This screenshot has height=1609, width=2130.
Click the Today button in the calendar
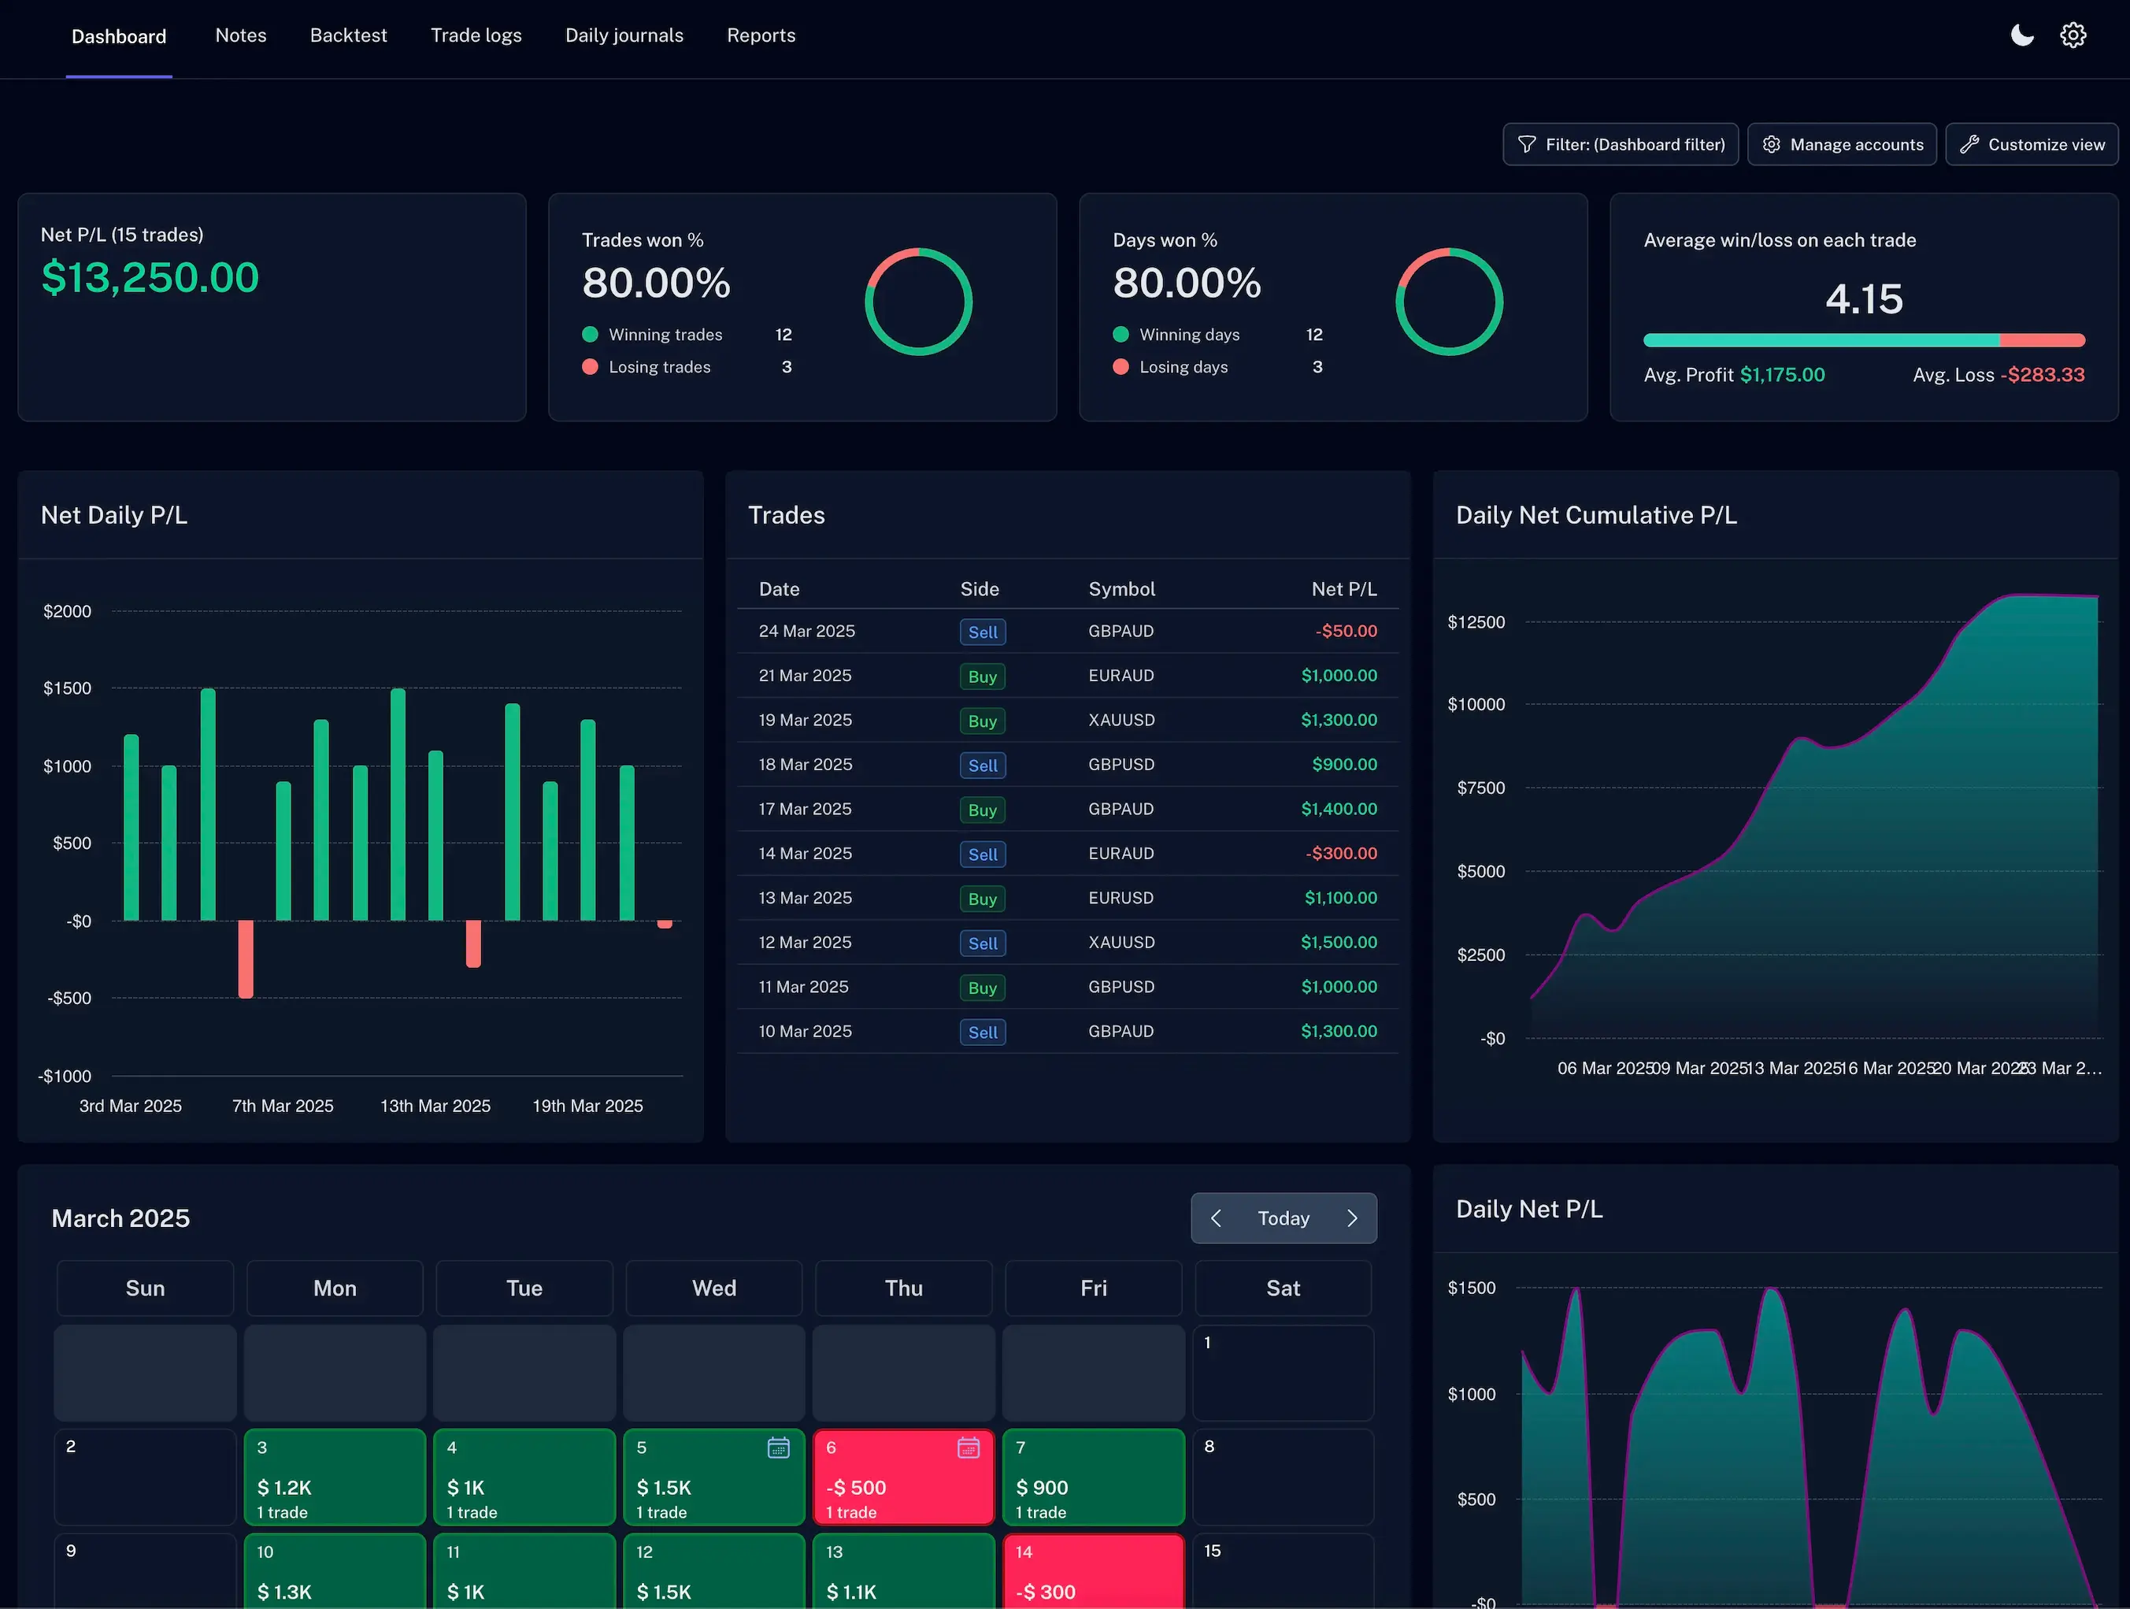(1284, 1218)
